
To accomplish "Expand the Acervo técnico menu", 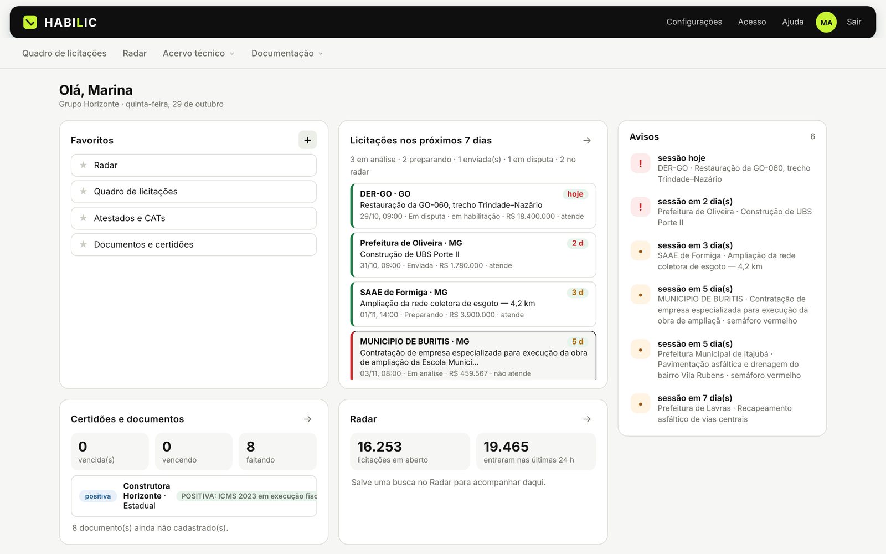I will [x=198, y=53].
